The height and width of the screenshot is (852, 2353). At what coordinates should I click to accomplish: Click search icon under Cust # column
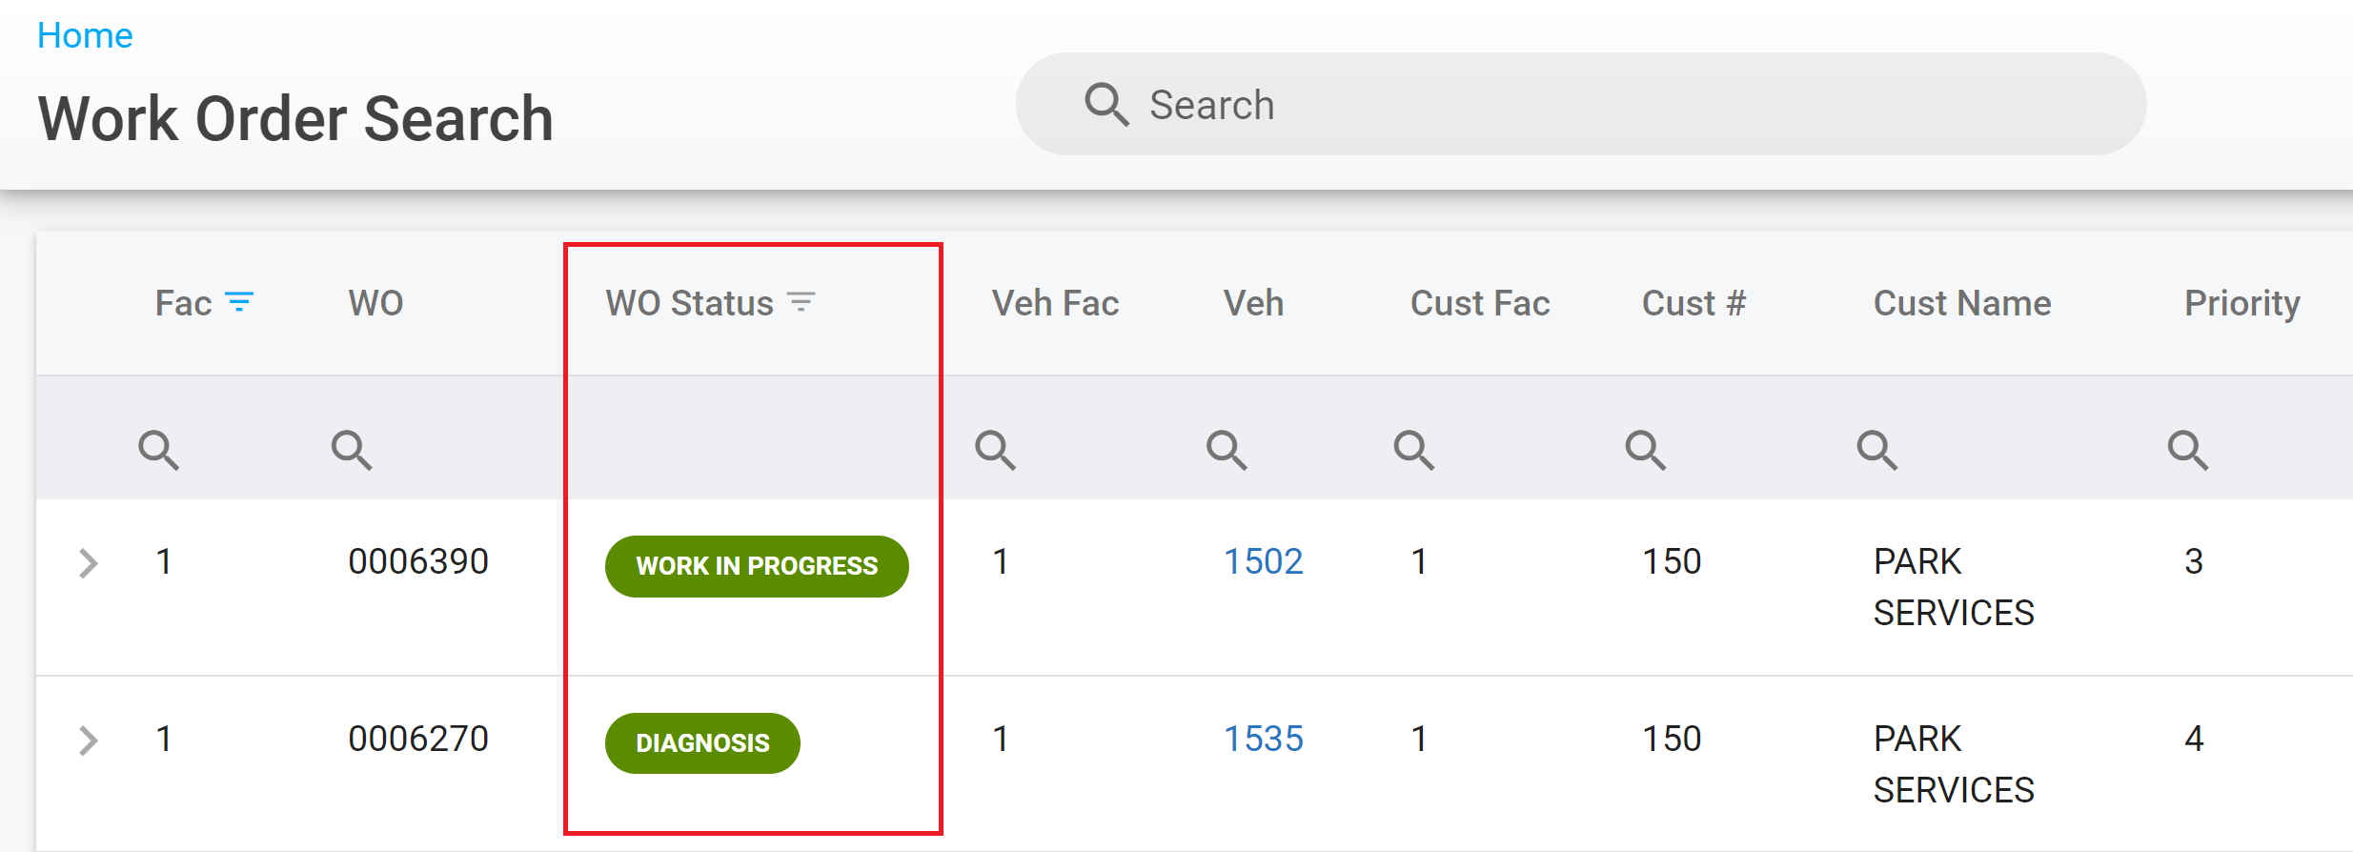[1645, 450]
